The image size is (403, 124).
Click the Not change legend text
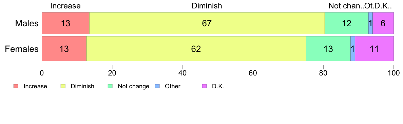click(x=134, y=86)
